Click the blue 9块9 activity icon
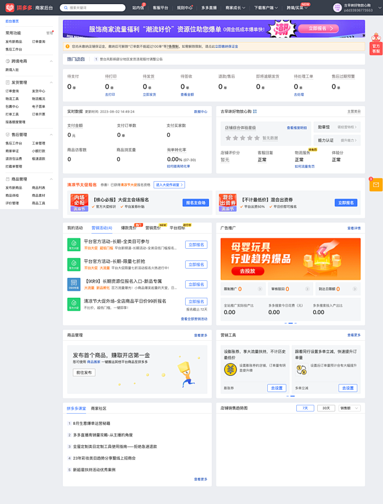Viewport: 383px width, 504px height. [x=74, y=284]
